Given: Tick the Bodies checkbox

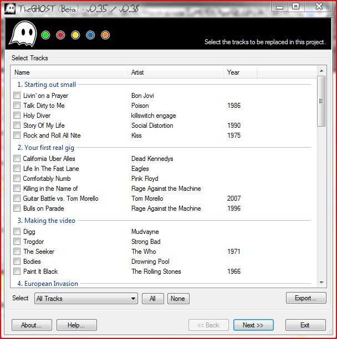Looking at the screenshot, I should tap(17, 261).
